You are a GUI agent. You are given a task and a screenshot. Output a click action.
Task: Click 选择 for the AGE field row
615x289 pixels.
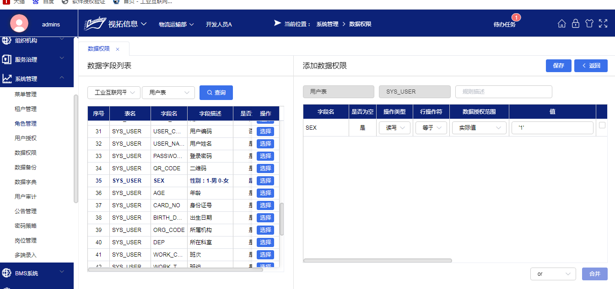(x=265, y=193)
